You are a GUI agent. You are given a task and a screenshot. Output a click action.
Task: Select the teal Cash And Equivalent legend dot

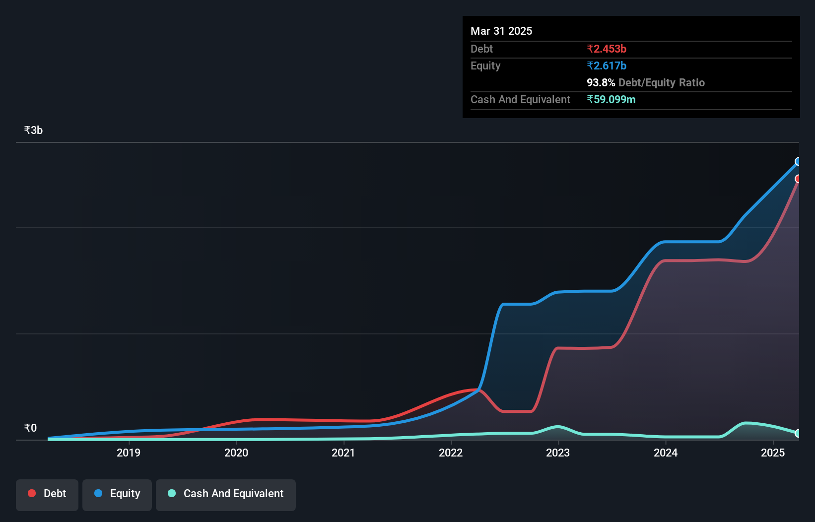[171, 493]
